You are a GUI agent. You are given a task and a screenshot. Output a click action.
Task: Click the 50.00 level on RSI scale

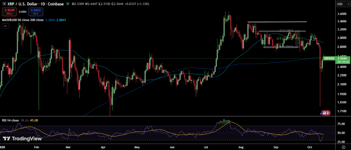tap(341, 133)
